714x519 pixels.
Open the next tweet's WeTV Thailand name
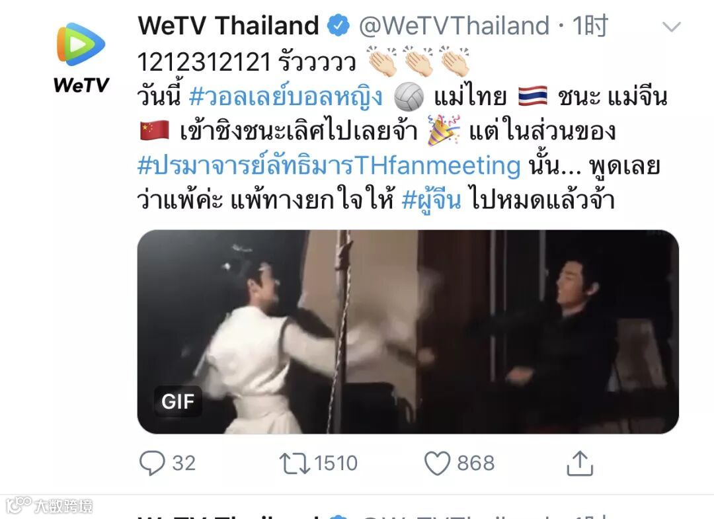(228, 517)
